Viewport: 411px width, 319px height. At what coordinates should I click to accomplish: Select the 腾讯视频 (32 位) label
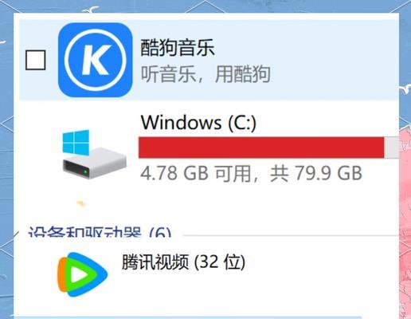click(x=183, y=262)
